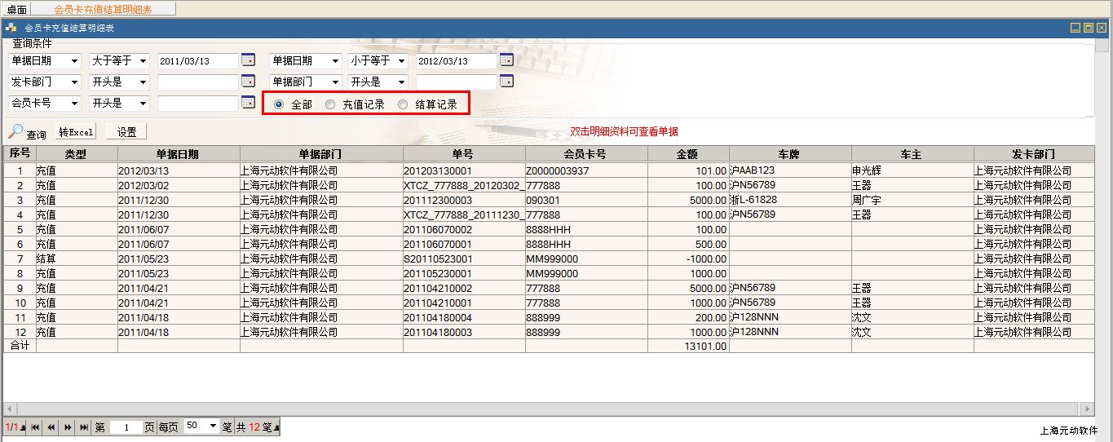
Task: Click calendar icon in 会员卡号 filter row
Action: (x=249, y=103)
